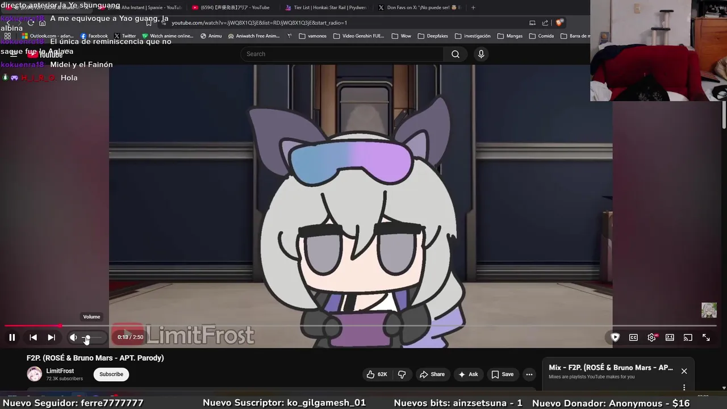Mute the video using the speaker icon
The image size is (727, 409).
73,337
